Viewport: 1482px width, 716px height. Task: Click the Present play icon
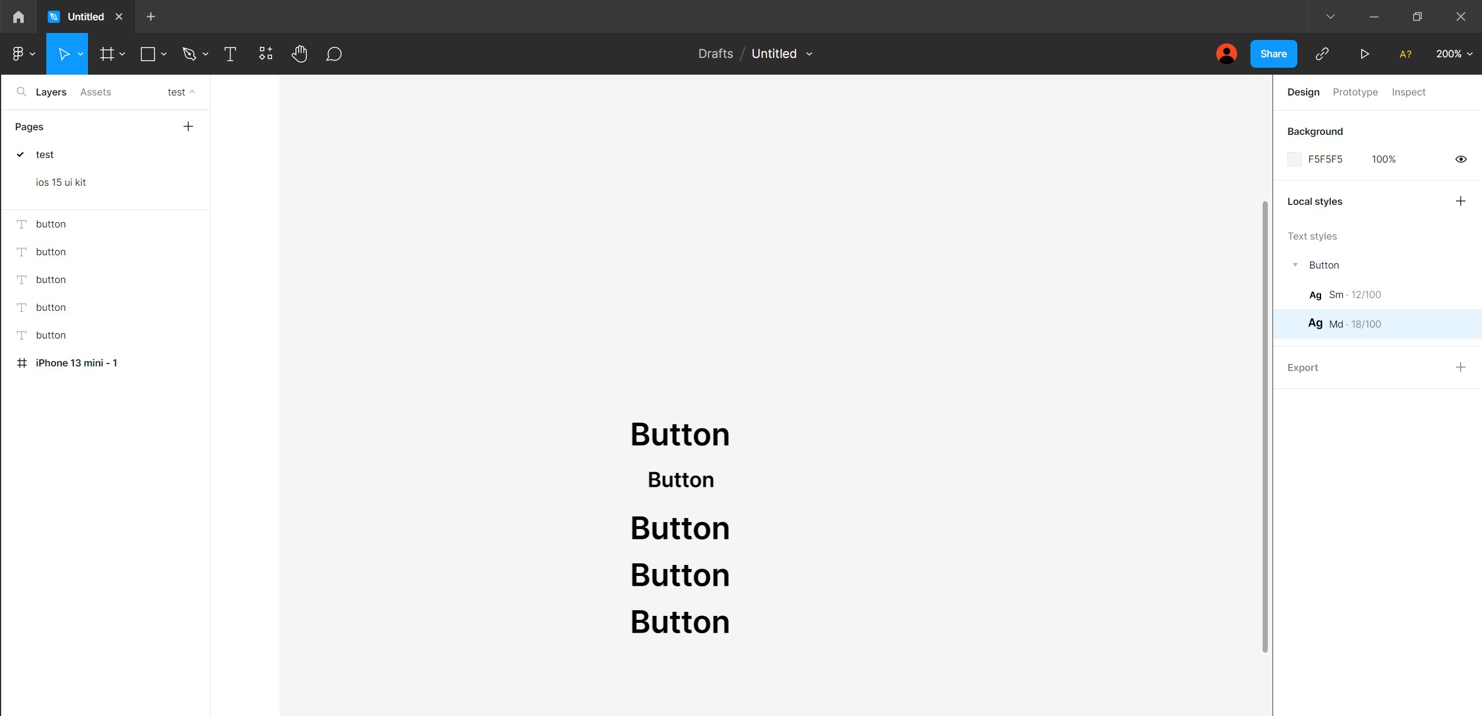pos(1364,54)
